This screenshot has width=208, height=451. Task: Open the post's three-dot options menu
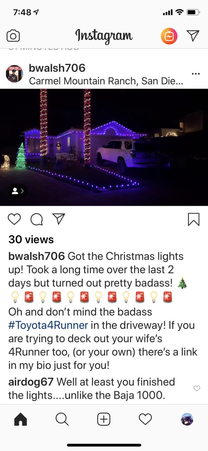pyautogui.click(x=196, y=74)
